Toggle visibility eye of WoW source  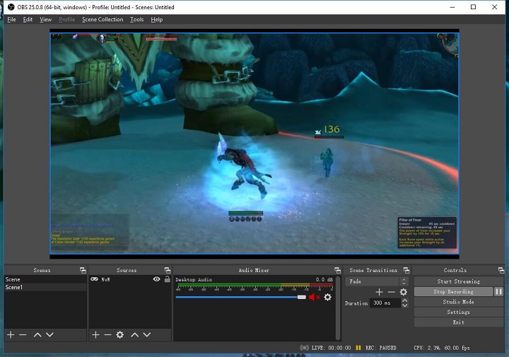[x=156, y=279]
